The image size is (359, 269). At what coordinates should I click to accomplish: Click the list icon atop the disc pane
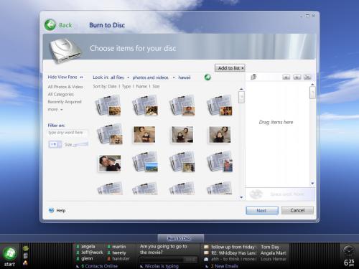pyautogui.click(x=253, y=77)
